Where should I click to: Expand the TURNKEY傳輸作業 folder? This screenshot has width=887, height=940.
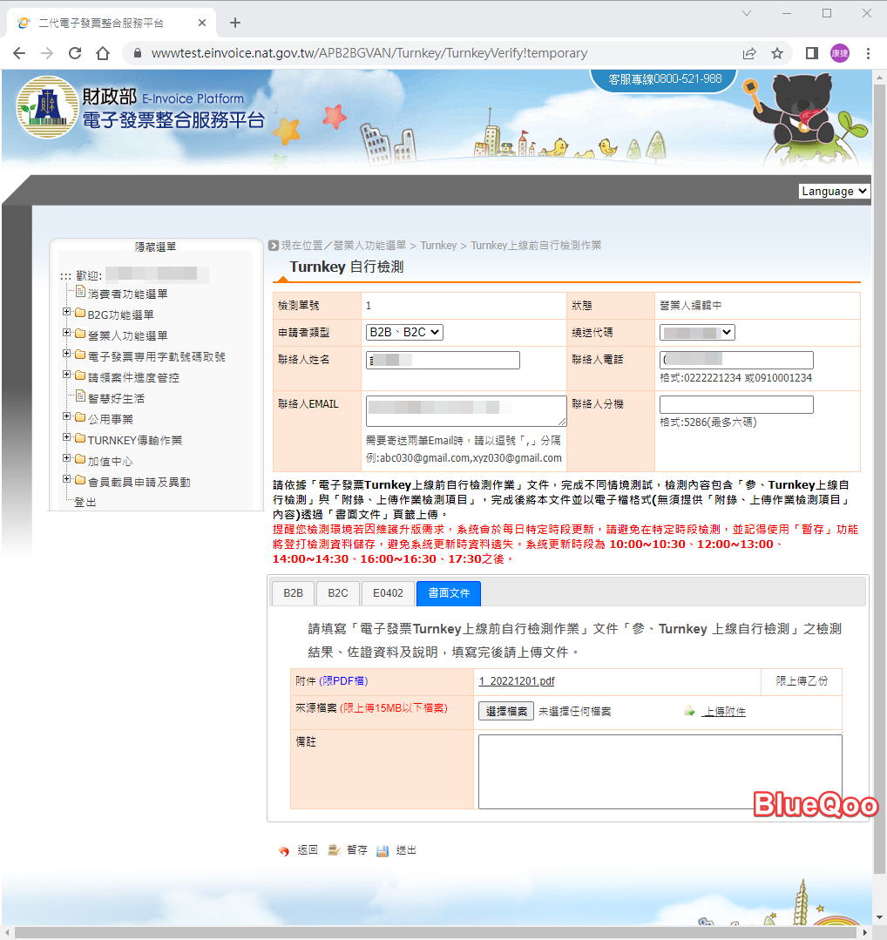click(x=67, y=437)
